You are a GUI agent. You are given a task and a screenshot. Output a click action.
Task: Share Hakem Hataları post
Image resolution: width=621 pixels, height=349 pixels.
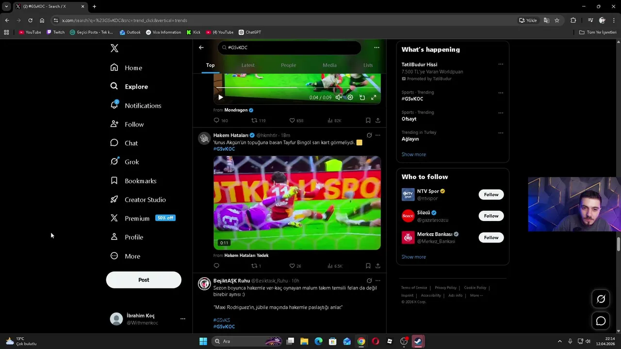378,266
